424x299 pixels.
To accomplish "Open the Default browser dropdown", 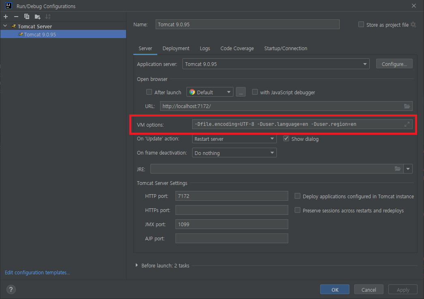I will (210, 92).
